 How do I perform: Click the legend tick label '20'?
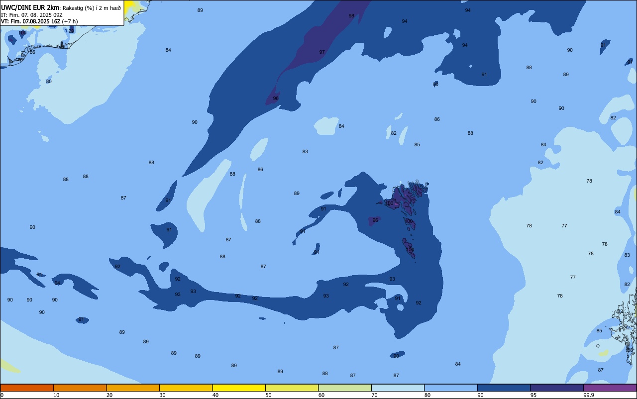[109, 395]
